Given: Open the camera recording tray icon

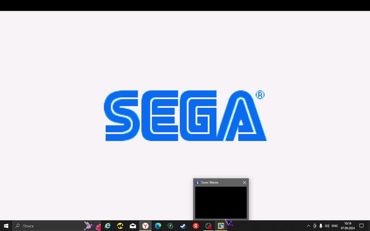Looking at the screenshot, I should tap(314, 226).
